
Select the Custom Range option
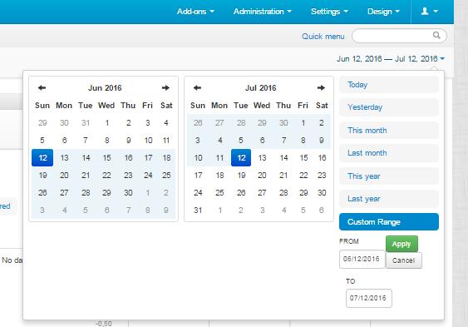coord(389,222)
